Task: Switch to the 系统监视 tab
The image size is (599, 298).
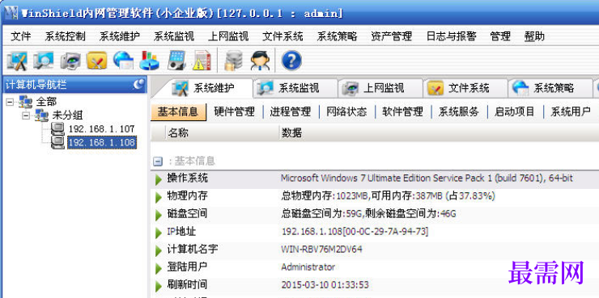Action: [x=295, y=88]
